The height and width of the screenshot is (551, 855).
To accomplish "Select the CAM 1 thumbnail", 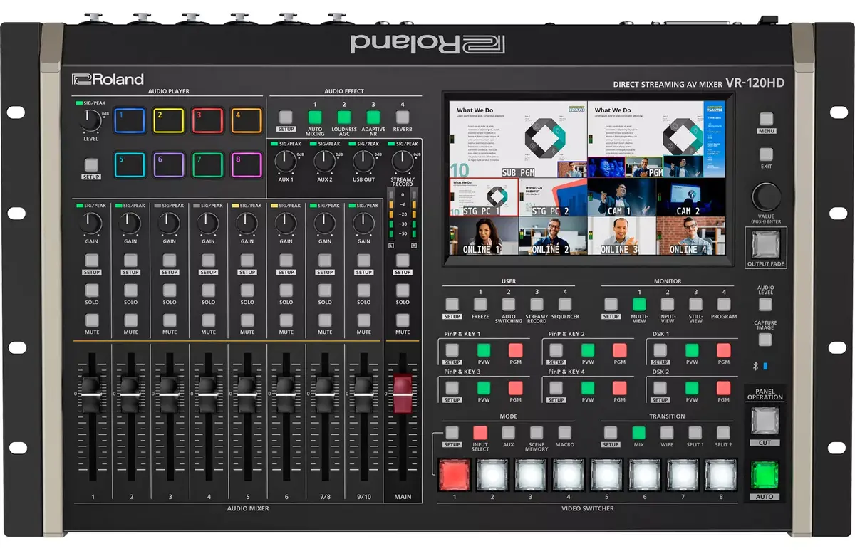I will [x=621, y=197].
